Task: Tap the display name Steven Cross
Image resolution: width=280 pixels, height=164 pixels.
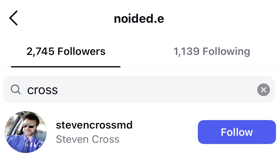Action: (88, 139)
